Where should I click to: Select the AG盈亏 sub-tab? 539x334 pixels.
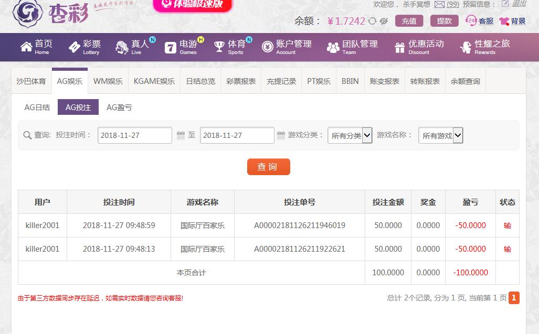[x=119, y=107]
